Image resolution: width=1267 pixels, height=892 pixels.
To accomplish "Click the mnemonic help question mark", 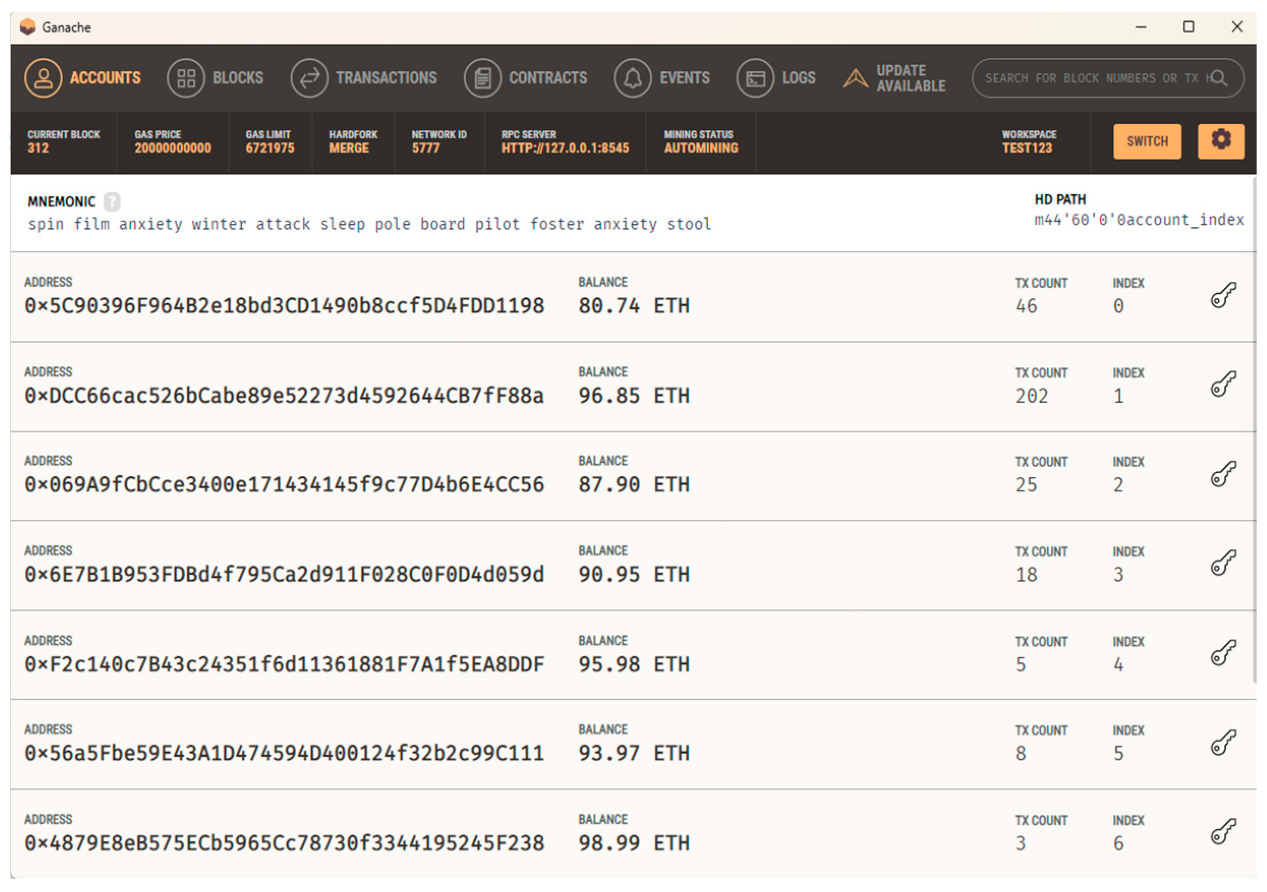I will (112, 201).
